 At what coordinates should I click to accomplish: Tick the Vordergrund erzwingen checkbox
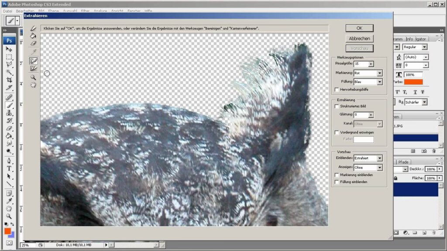[x=337, y=132]
